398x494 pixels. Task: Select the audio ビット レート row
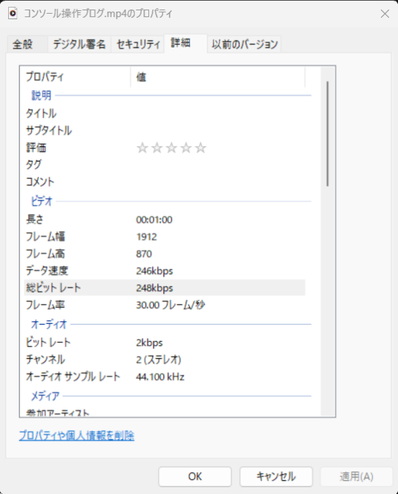tap(165, 342)
